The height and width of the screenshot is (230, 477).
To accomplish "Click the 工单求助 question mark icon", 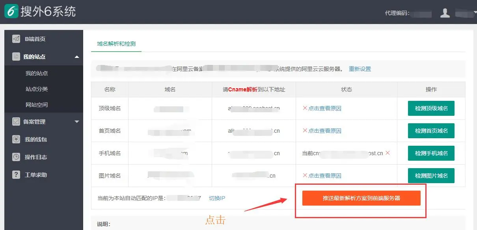I will (16, 174).
